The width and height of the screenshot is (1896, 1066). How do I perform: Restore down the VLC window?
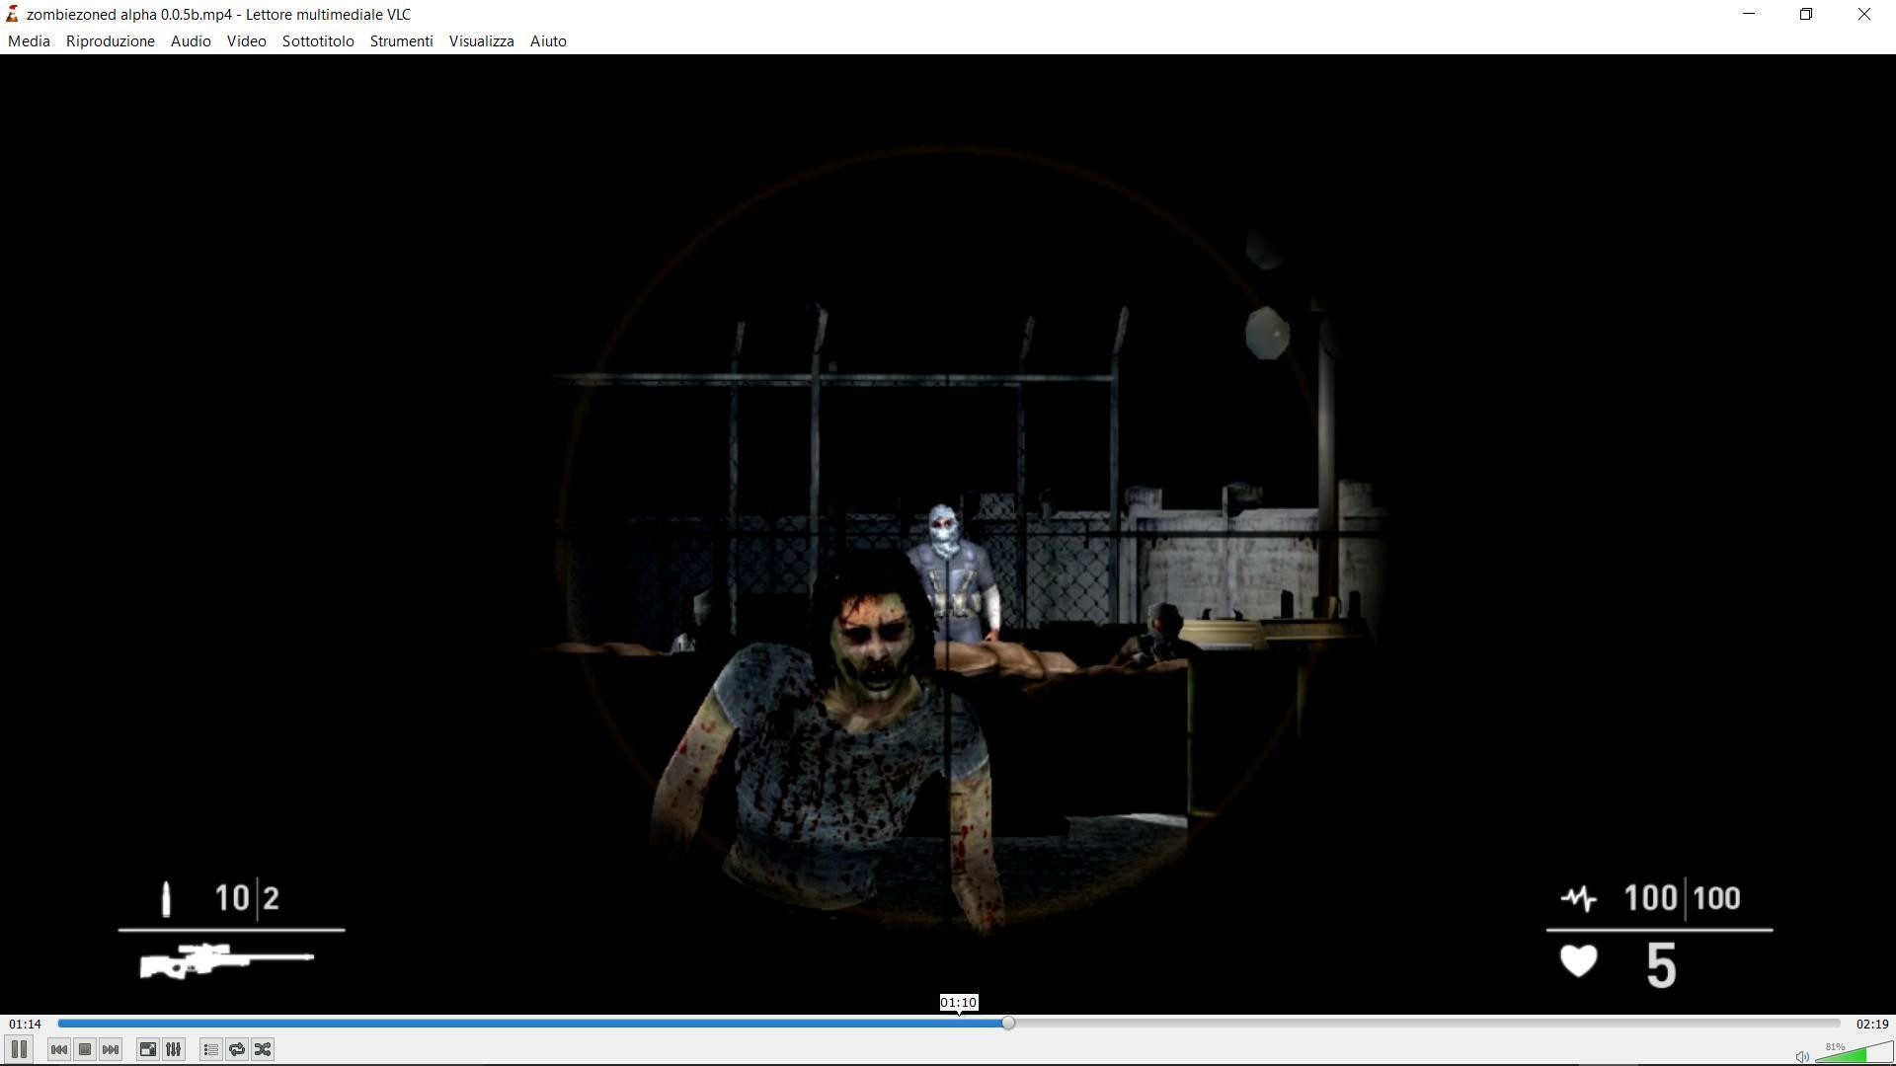point(1806,14)
